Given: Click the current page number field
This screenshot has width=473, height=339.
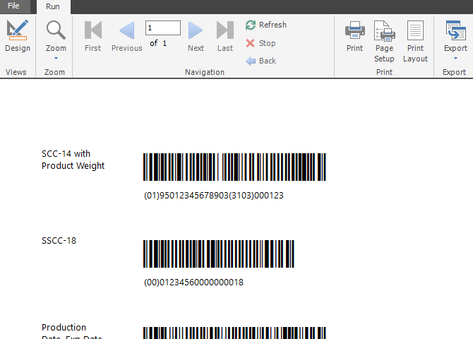Looking at the screenshot, I should click(163, 28).
